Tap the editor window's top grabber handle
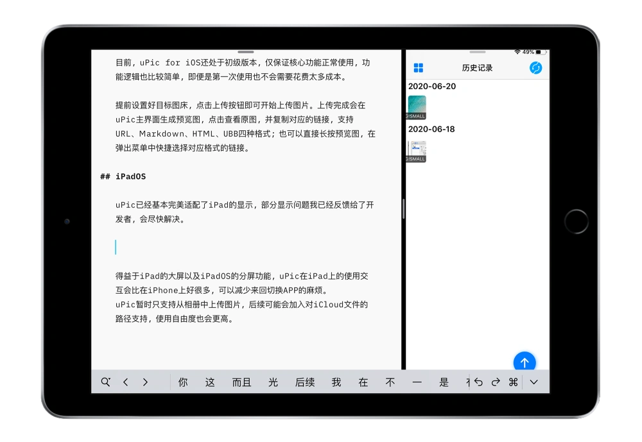The width and height of the screenshot is (642, 442). (x=246, y=52)
